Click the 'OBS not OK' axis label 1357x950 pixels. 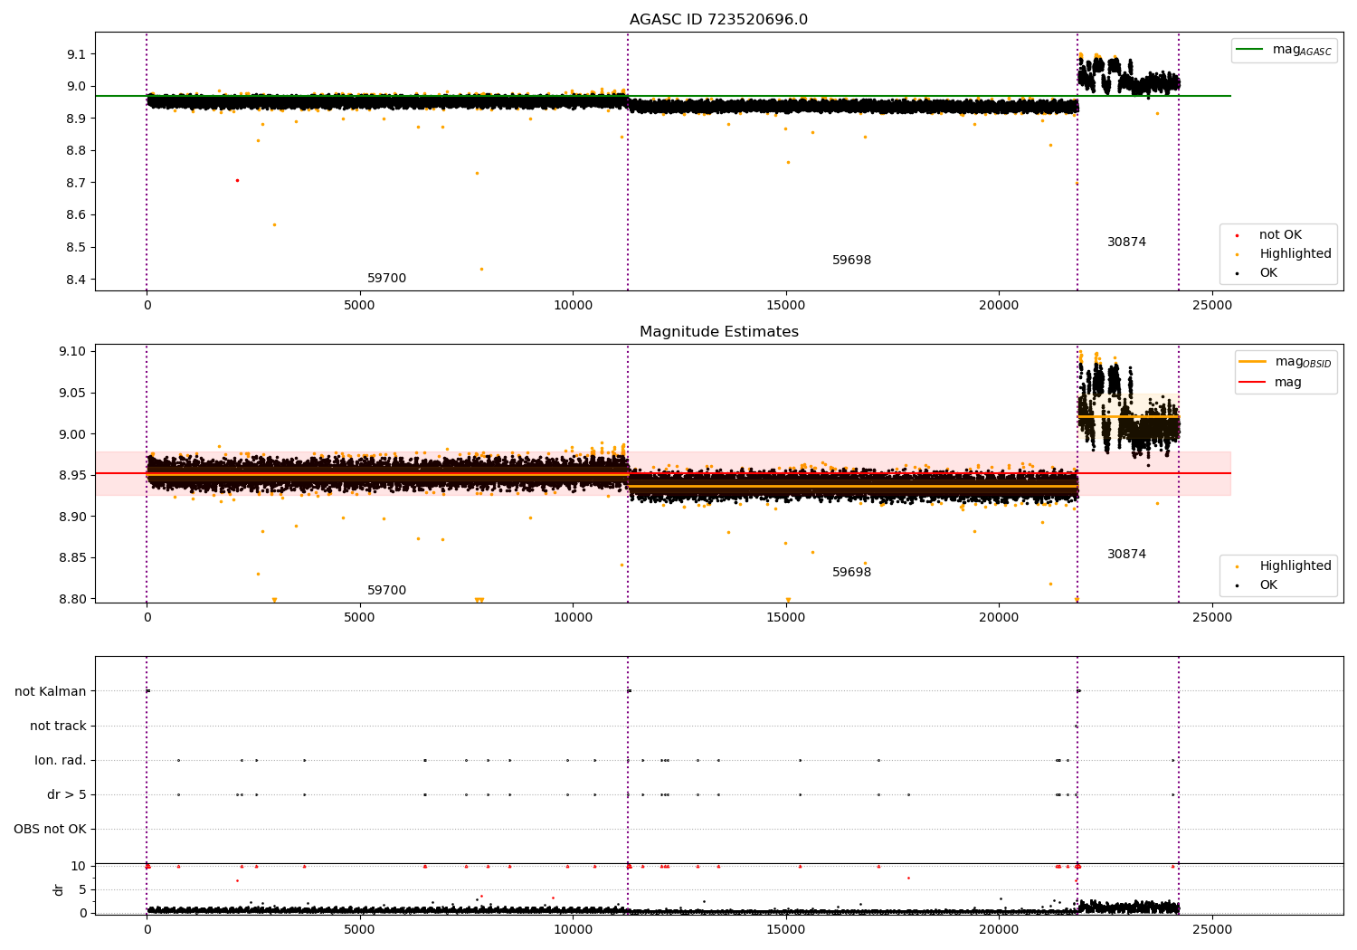[x=50, y=829]
